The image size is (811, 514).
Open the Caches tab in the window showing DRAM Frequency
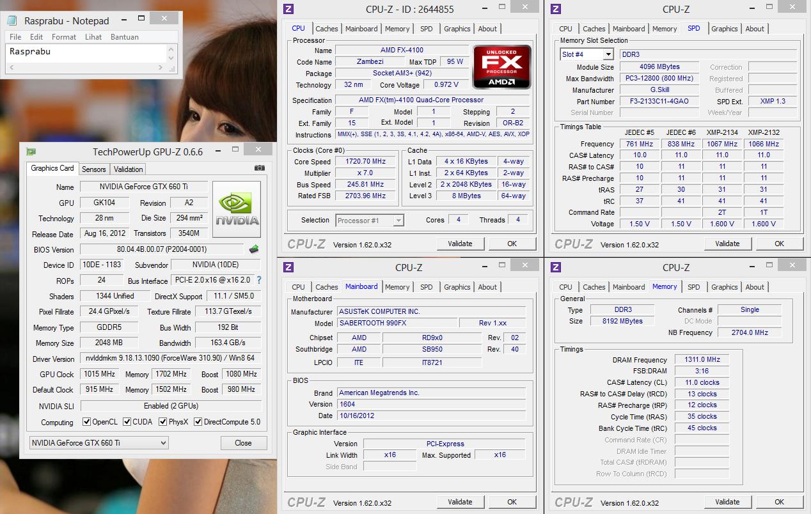coord(594,287)
